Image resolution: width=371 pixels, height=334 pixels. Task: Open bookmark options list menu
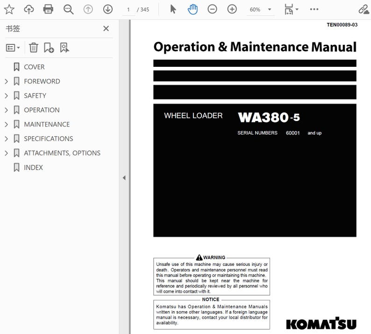coord(13,48)
